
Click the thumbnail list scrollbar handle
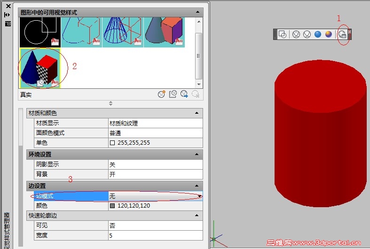199,56
